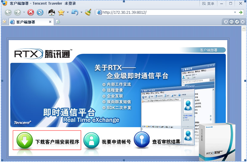Click the blue undo arrow icon
Viewport: 249px width, 164px height.
coord(75,12)
